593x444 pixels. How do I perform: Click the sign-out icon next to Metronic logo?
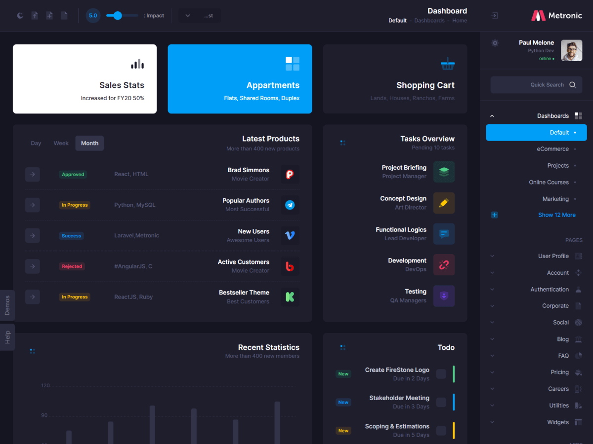tap(494, 16)
